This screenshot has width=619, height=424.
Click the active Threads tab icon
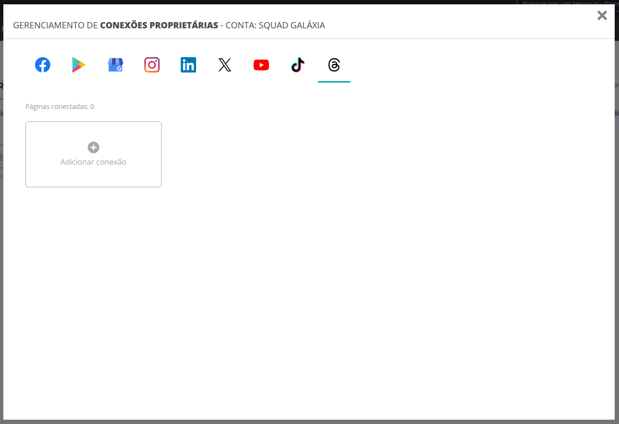pos(334,65)
